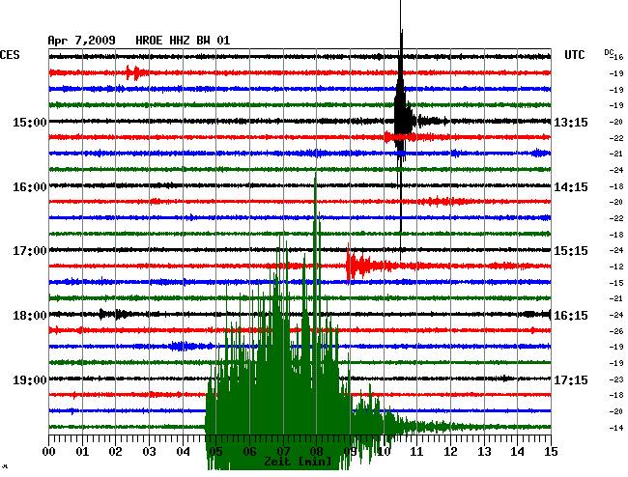Screen dimensions: 628x477
Task: Click minute tick label "06"
Action: 249,452
